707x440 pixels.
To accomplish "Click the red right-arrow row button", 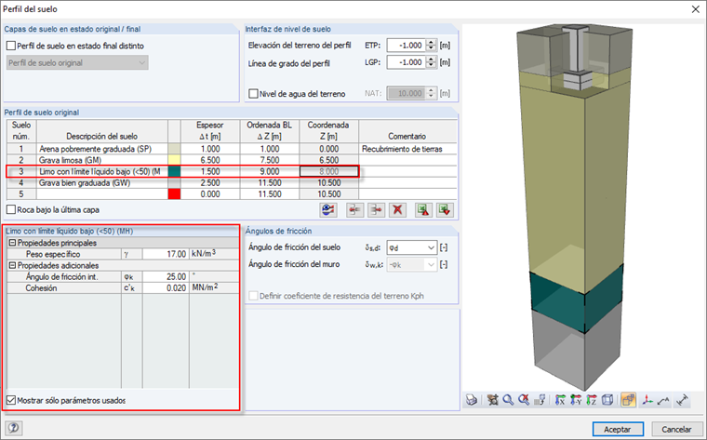I will [377, 210].
